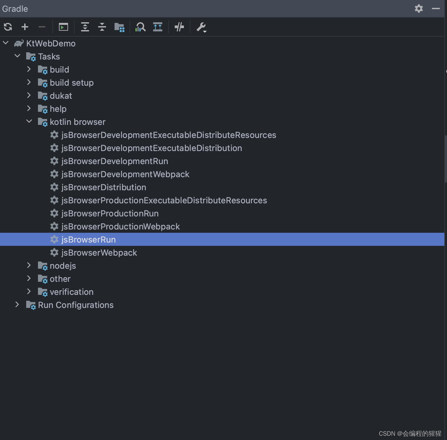The height and width of the screenshot is (440, 447).
Task: Select the Run Configurations label
Action: (76, 305)
